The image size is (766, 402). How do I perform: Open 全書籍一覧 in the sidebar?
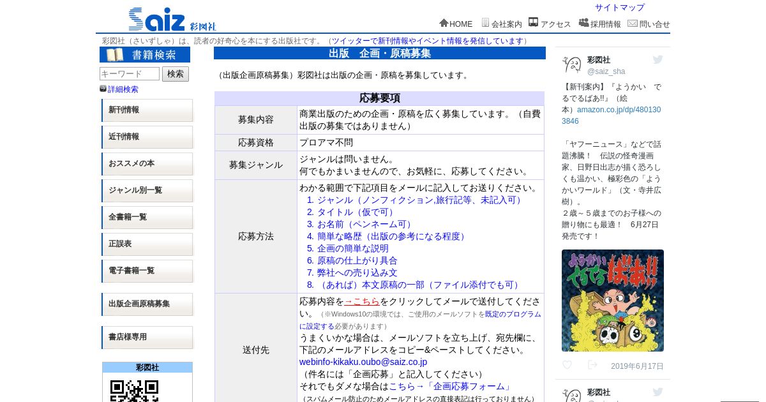click(147, 218)
